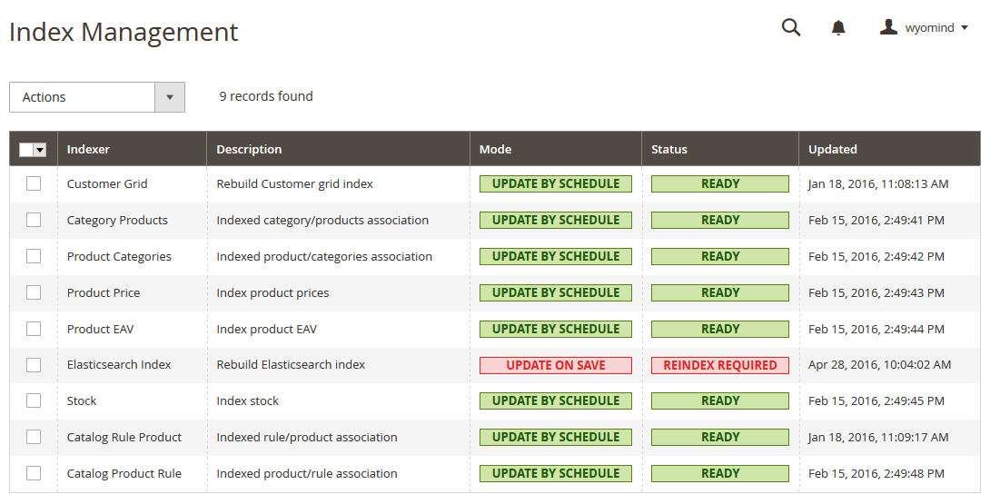990x504 pixels.
Task: Open the search magnifier icon
Action: [791, 28]
